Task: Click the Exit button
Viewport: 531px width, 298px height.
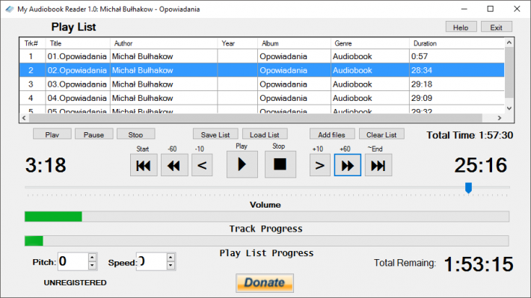Action: tap(497, 27)
